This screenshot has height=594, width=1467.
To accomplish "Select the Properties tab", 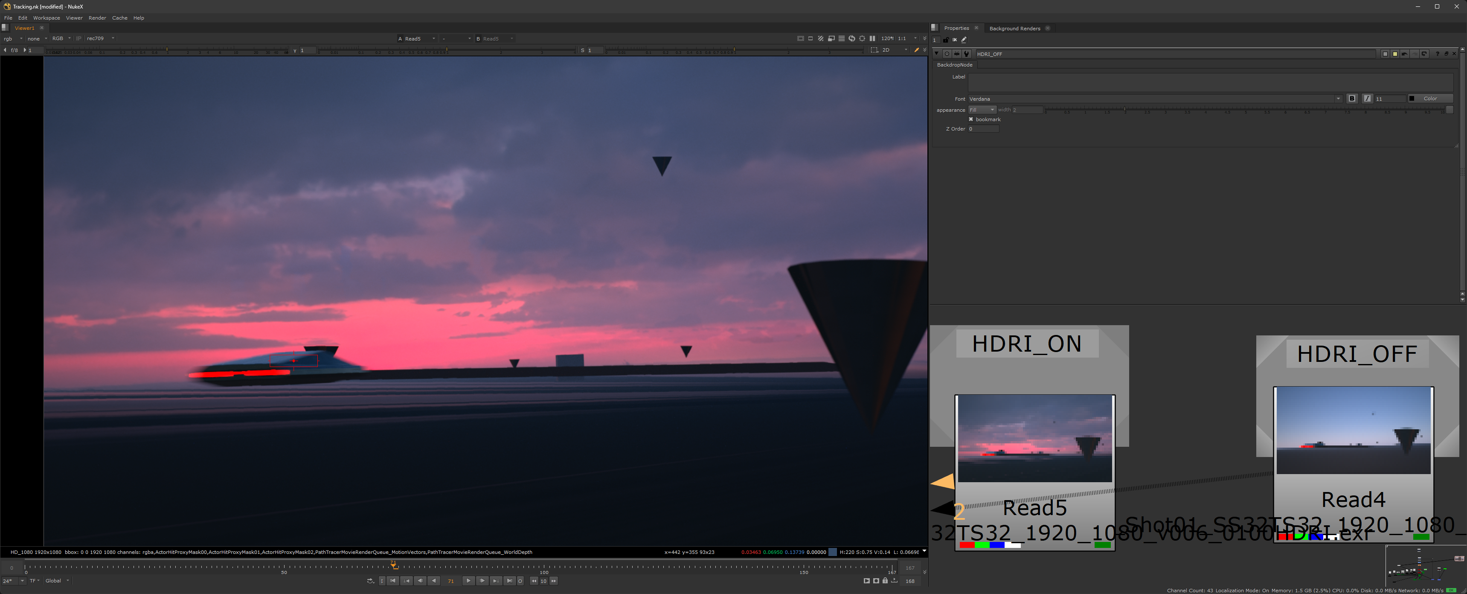I will point(956,28).
